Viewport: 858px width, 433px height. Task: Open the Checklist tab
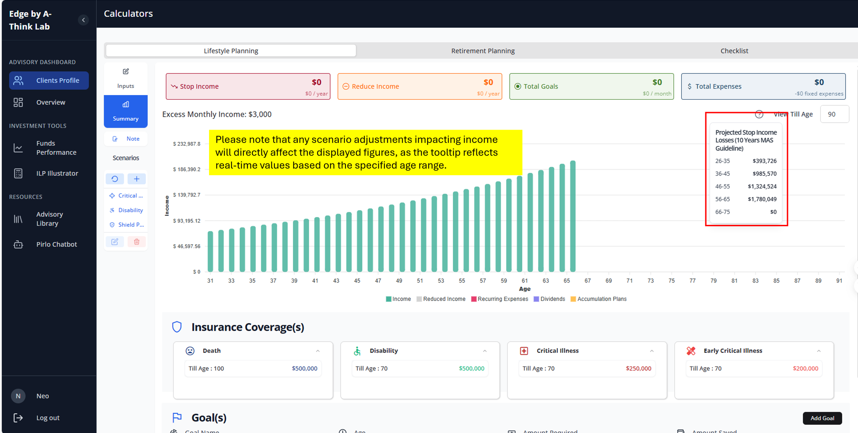[x=734, y=51]
